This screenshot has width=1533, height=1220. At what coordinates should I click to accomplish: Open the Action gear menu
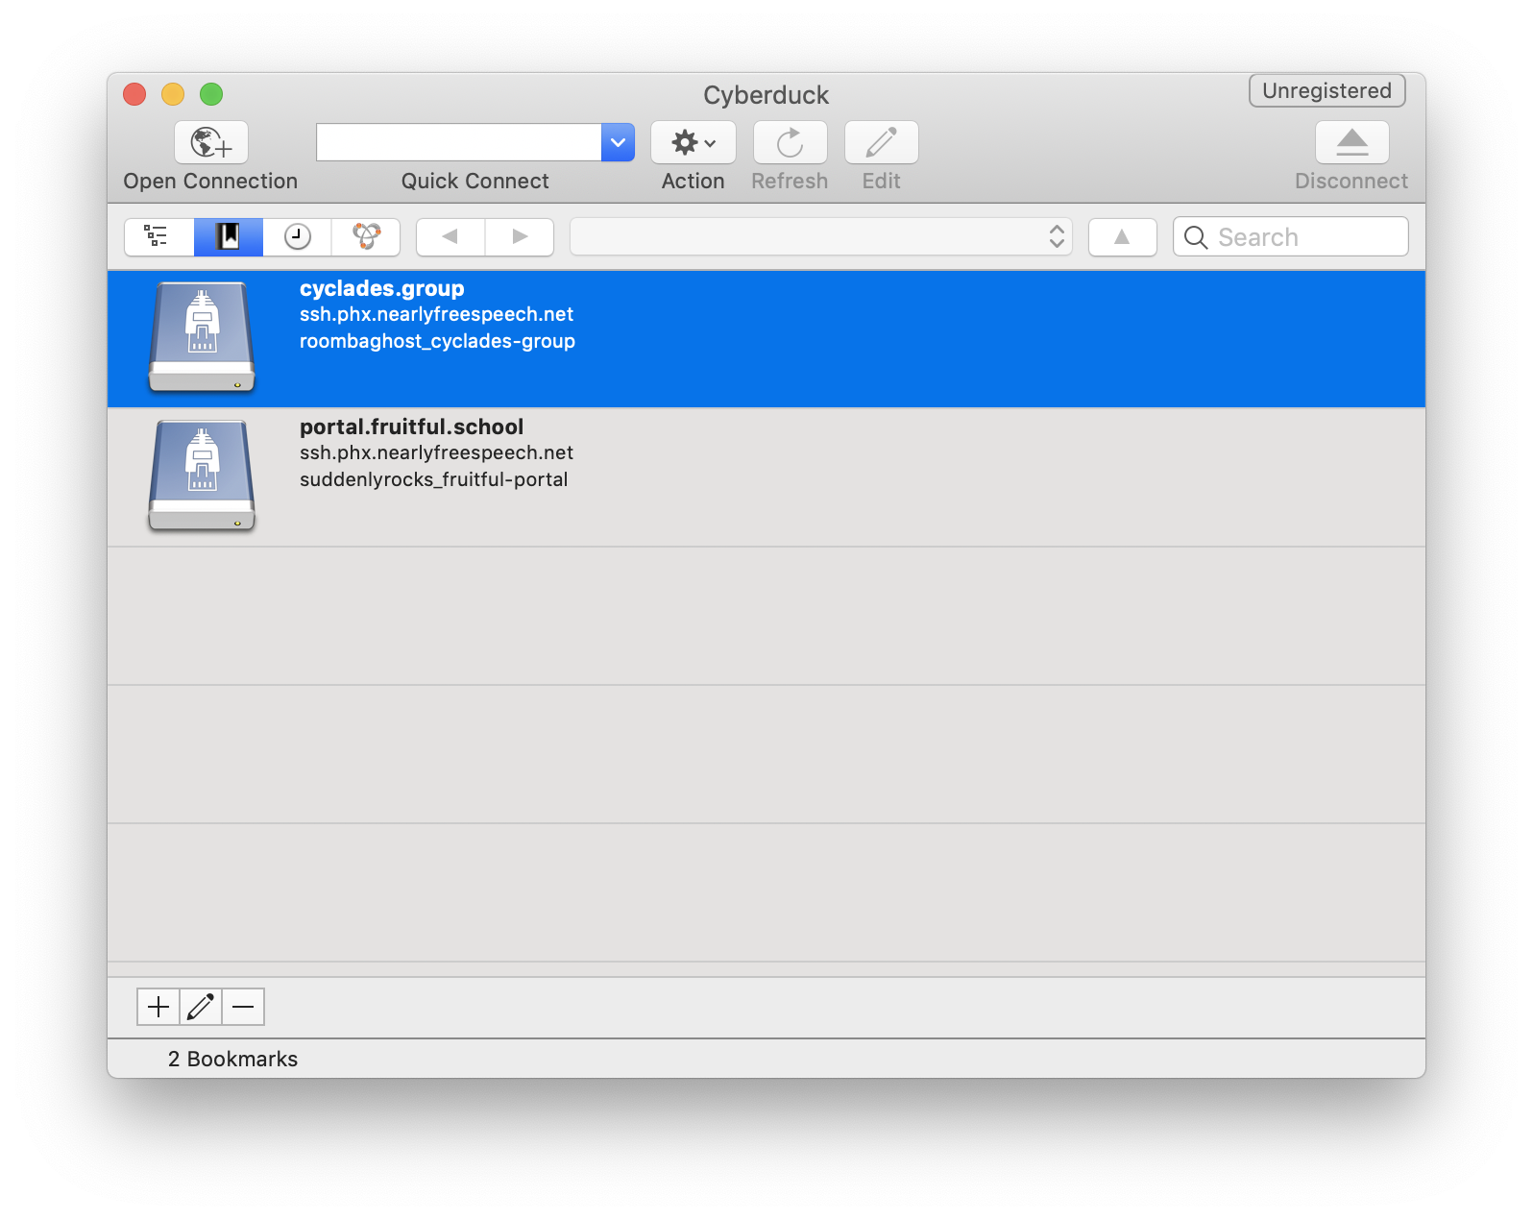pyautogui.click(x=693, y=143)
